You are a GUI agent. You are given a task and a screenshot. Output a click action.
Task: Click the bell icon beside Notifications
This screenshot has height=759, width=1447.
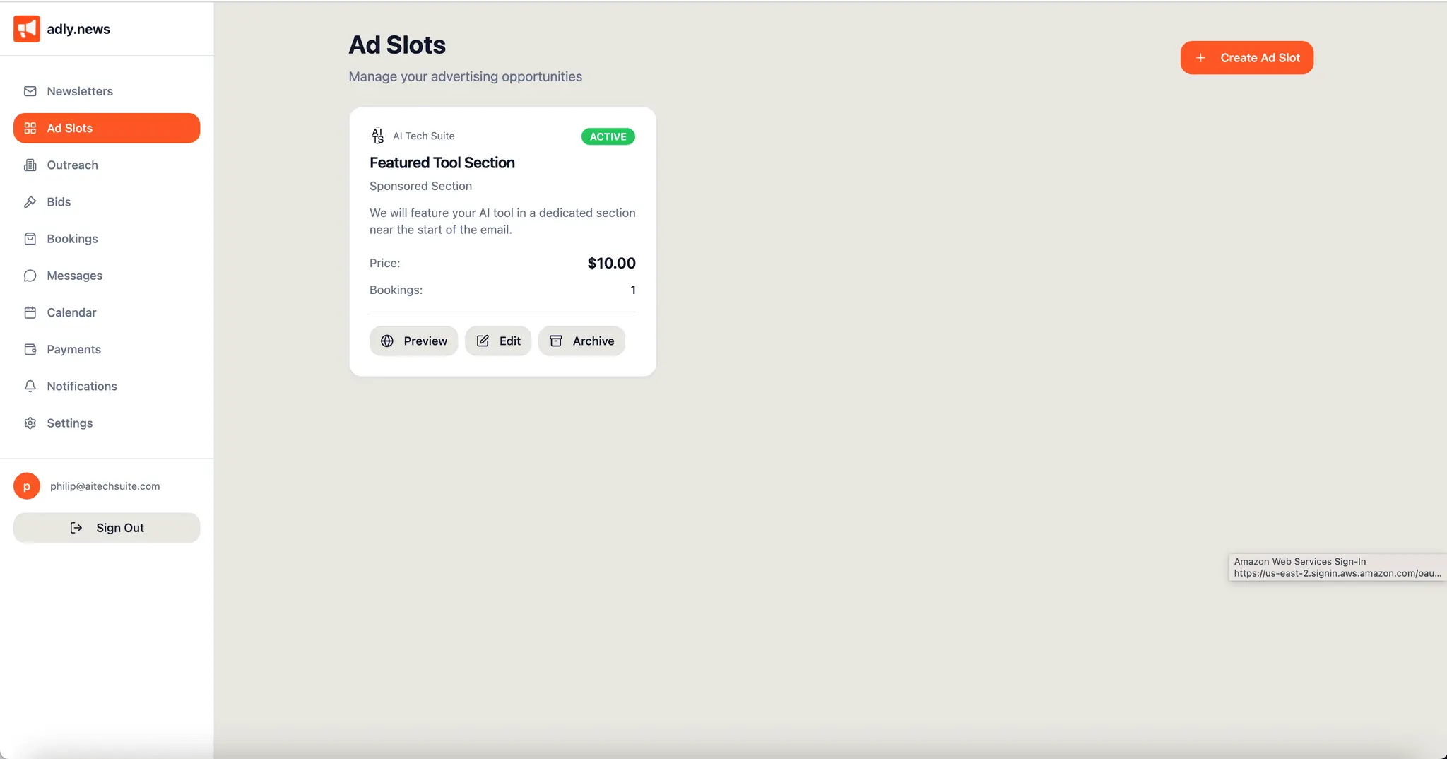click(30, 386)
